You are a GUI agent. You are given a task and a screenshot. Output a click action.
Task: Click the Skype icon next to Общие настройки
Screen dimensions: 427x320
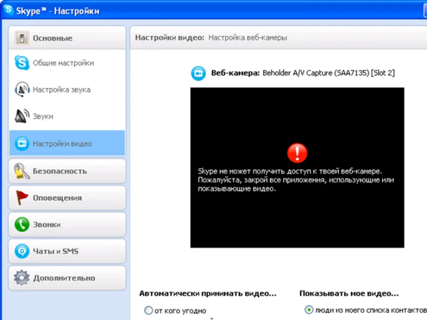point(22,63)
